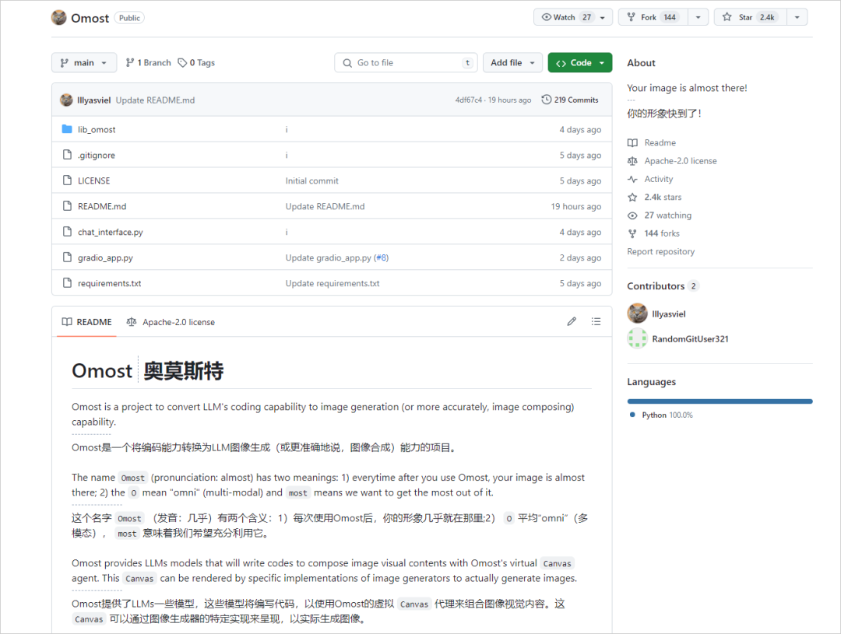Toggle Watch for this repository
The image size is (841, 634).
(566, 16)
